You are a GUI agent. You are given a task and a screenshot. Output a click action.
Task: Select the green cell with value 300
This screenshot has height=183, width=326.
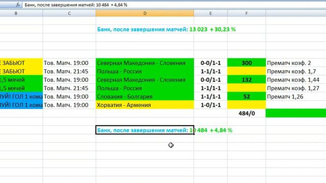coord(247,63)
